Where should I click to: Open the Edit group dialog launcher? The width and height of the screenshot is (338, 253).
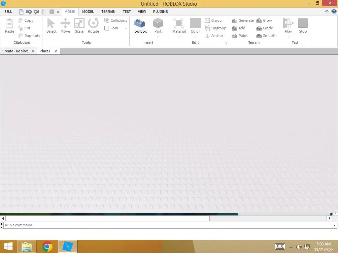[x=226, y=43]
